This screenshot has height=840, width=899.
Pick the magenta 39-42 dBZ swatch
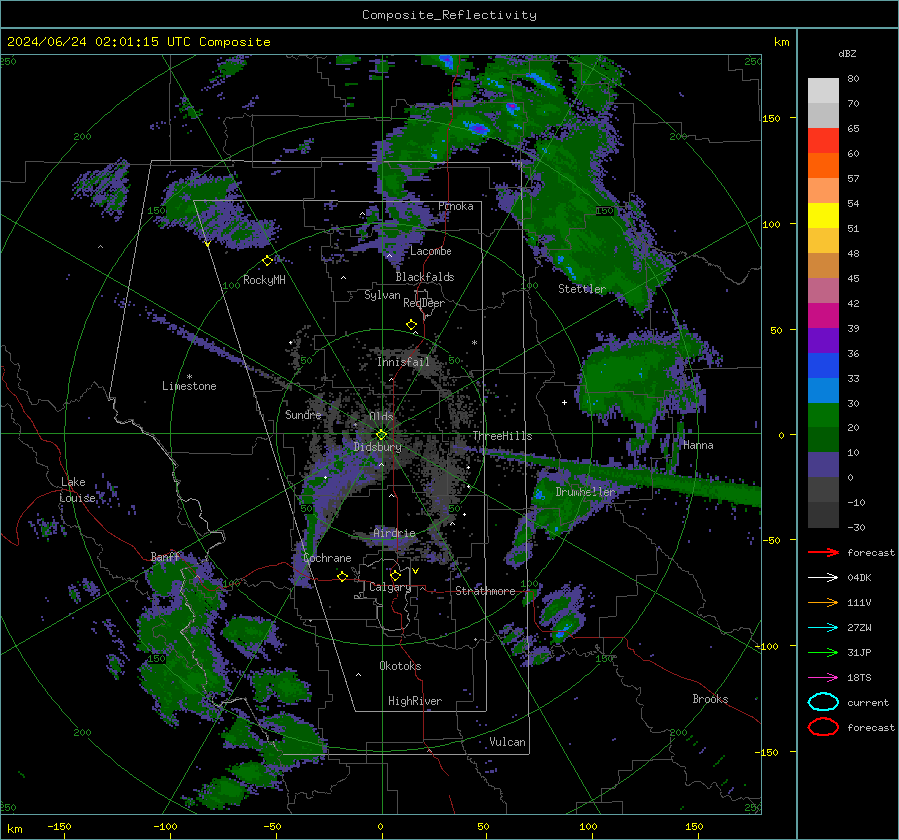point(823,316)
